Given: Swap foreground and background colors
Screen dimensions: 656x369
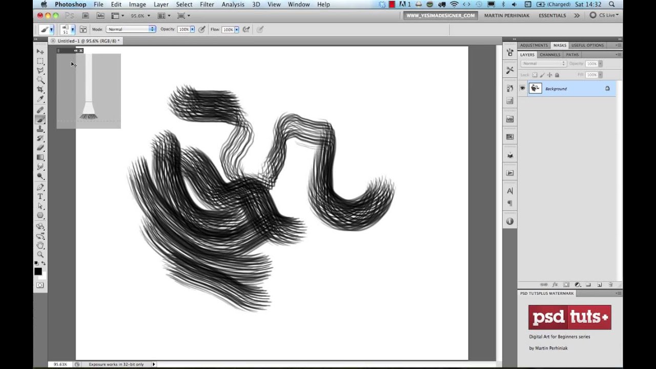Looking at the screenshot, I should point(44,263).
